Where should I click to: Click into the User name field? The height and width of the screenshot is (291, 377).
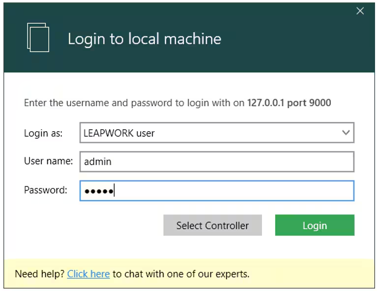click(216, 161)
